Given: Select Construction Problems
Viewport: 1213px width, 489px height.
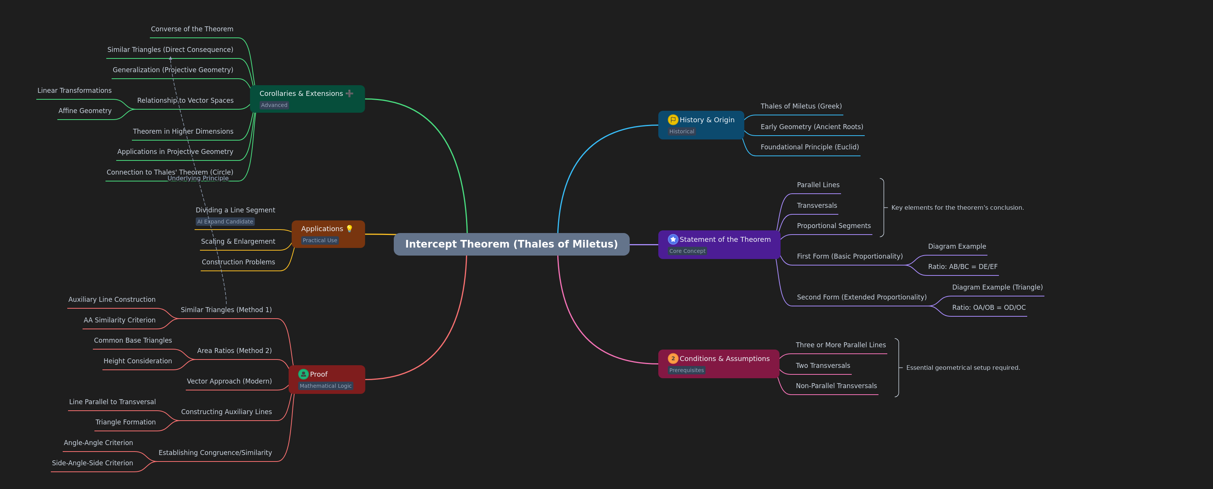Looking at the screenshot, I should point(238,262).
